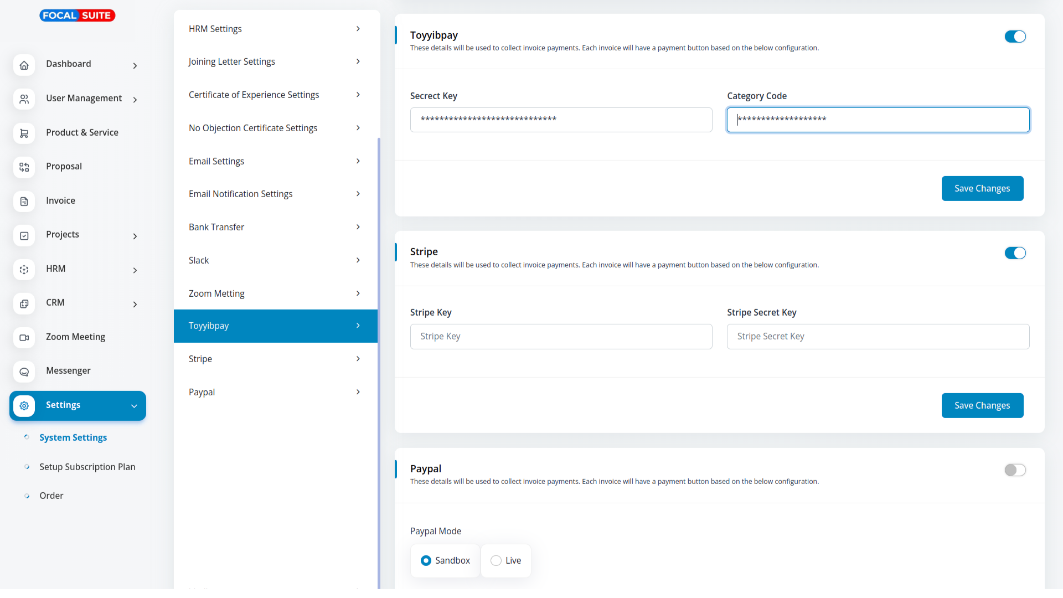Image resolution: width=1063 pixels, height=598 pixels.
Task: Open the Bank Transfer settings item
Action: click(275, 227)
